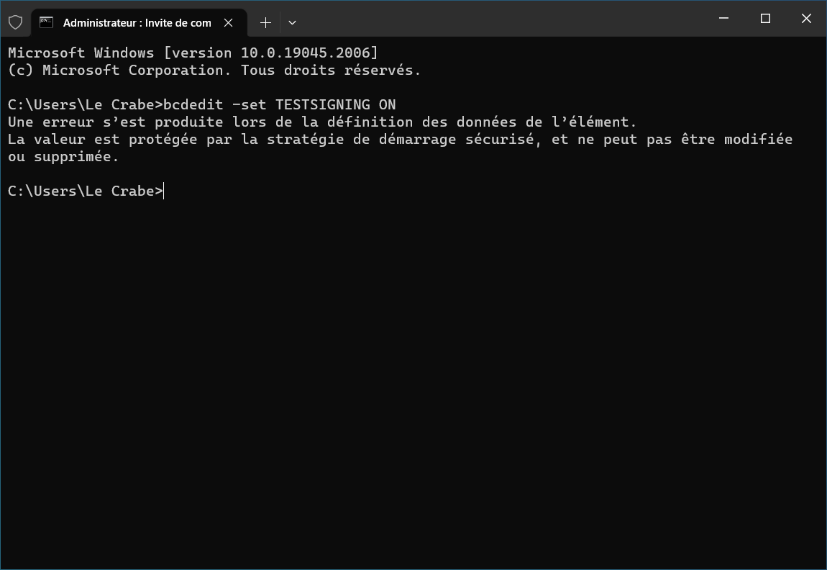
Task: Click the command prompt icon in the tab
Action: pos(47,23)
